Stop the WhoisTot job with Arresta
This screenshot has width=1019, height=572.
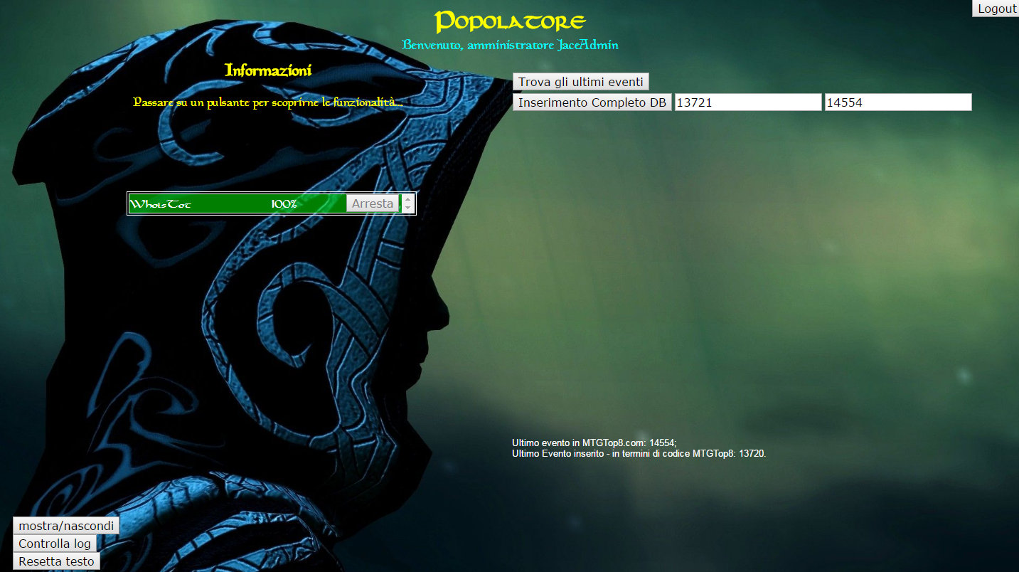tap(373, 203)
